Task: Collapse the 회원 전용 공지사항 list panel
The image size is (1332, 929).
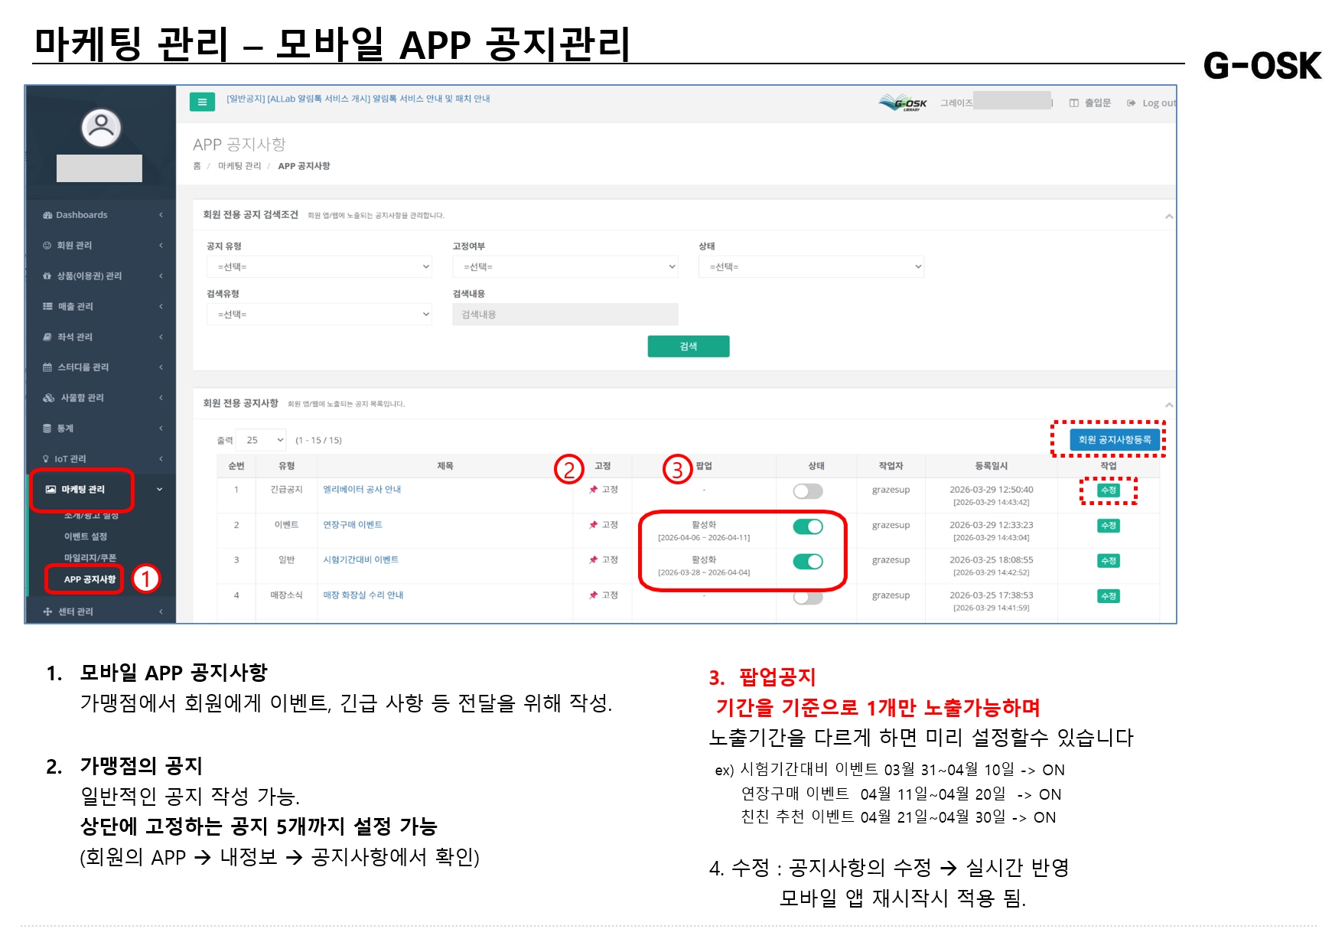Action: coord(1169,405)
